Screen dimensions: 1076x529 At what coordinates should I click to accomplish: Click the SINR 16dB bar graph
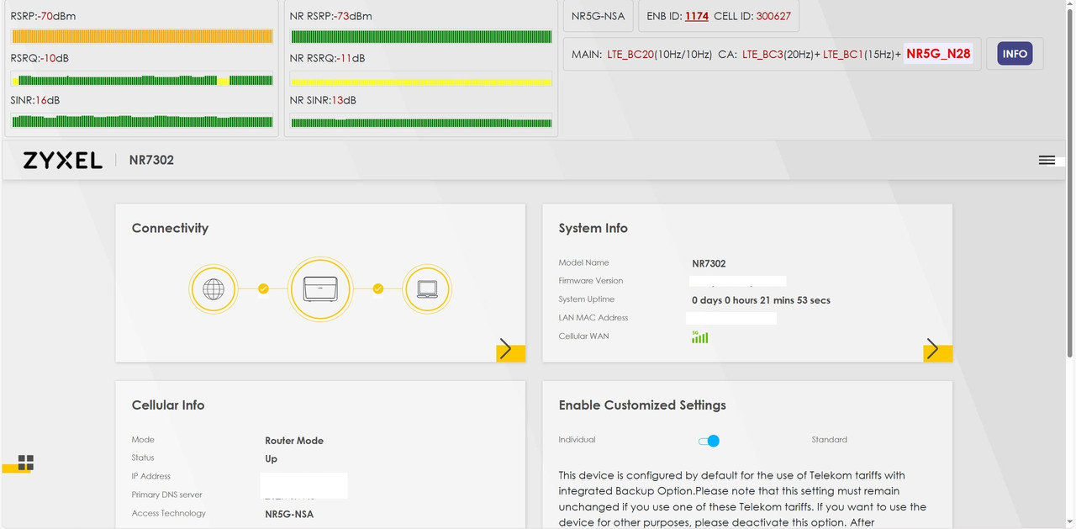tap(141, 122)
